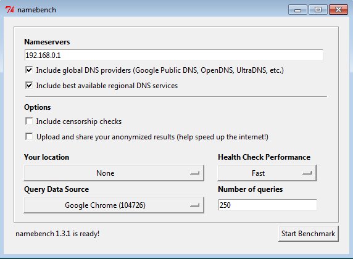The width and height of the screenshot is (353, 259).
Task: Click the Query Data Source label
Action: click(57, 189)
